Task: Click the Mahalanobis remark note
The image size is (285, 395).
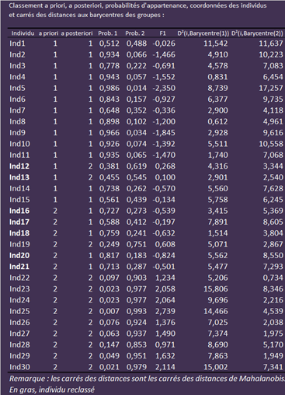Action: tap(147, 379)
